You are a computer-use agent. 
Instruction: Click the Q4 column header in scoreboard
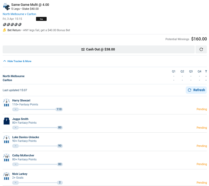point(199,72)
